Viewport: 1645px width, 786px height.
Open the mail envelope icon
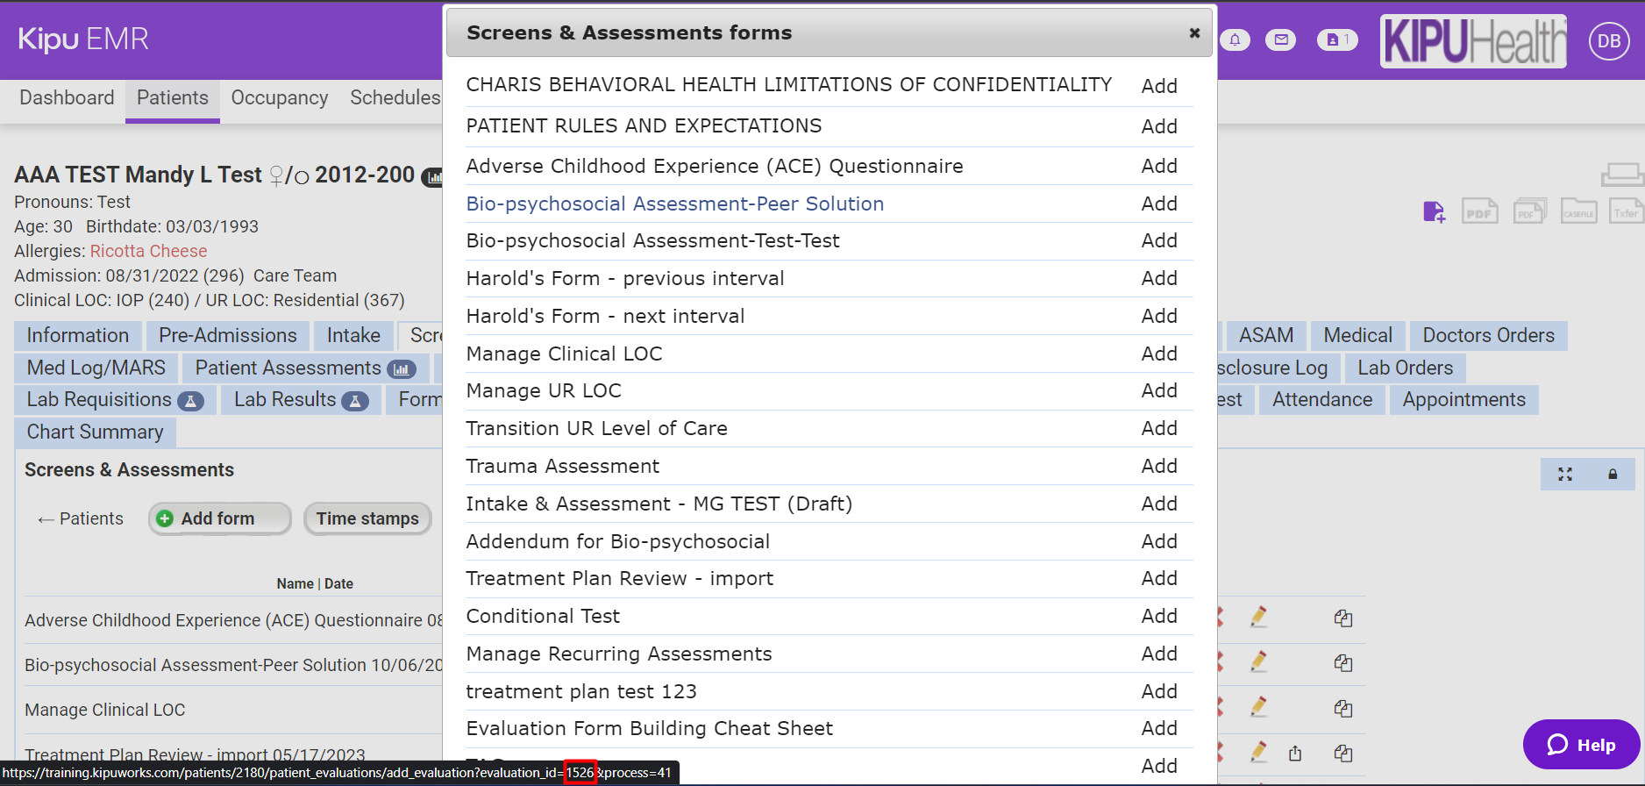[1280, 39]
